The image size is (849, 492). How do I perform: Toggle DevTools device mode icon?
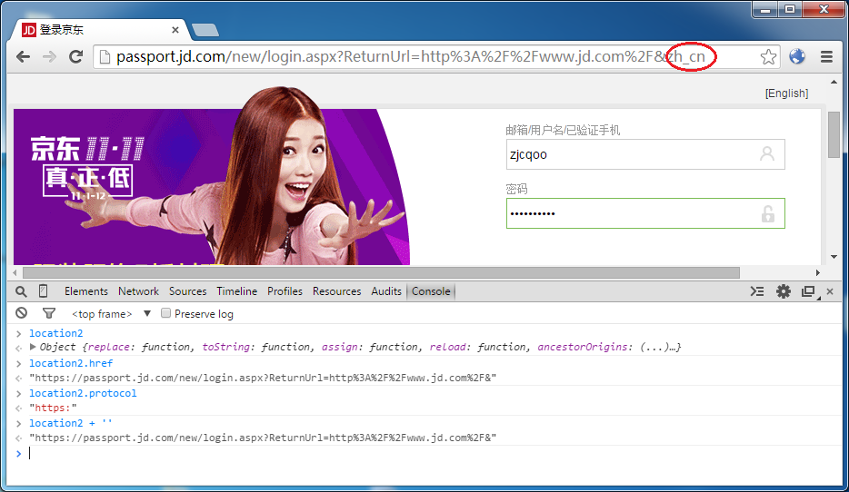[44, 291]
